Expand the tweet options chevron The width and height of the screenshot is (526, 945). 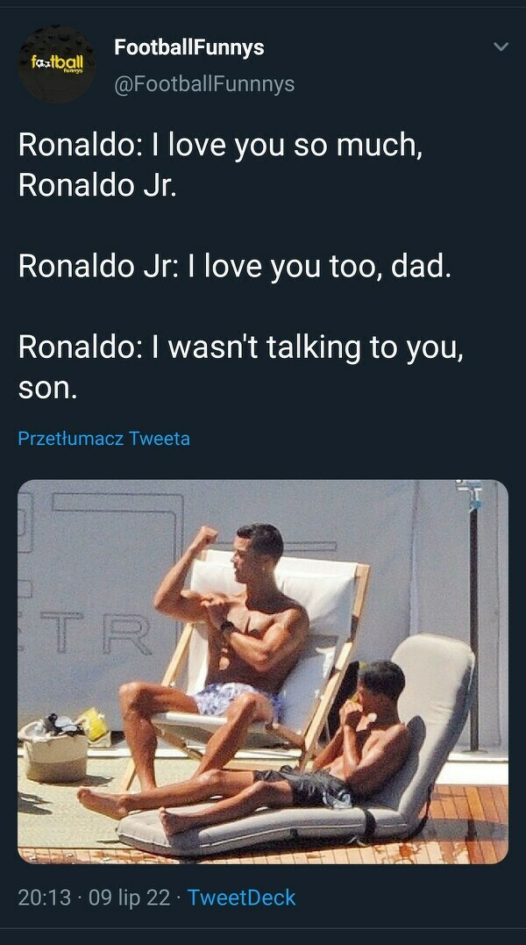501,47
